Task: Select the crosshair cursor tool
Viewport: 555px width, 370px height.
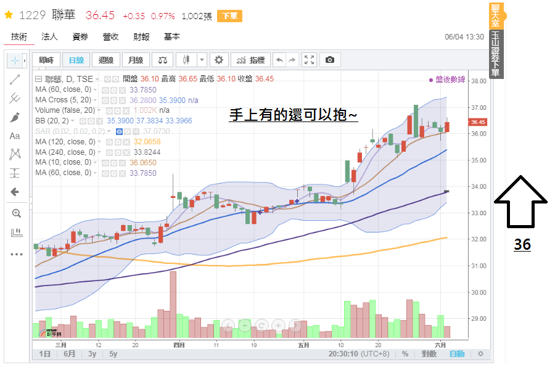Action: (x=15, y=61)
